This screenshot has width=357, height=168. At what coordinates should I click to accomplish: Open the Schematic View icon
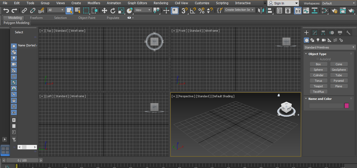315,10
